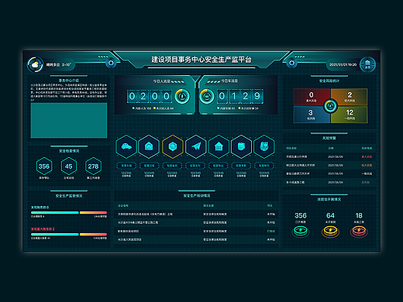Open the last training table row
The width and height of the screenshot is (403, 302).
[196, 239]
